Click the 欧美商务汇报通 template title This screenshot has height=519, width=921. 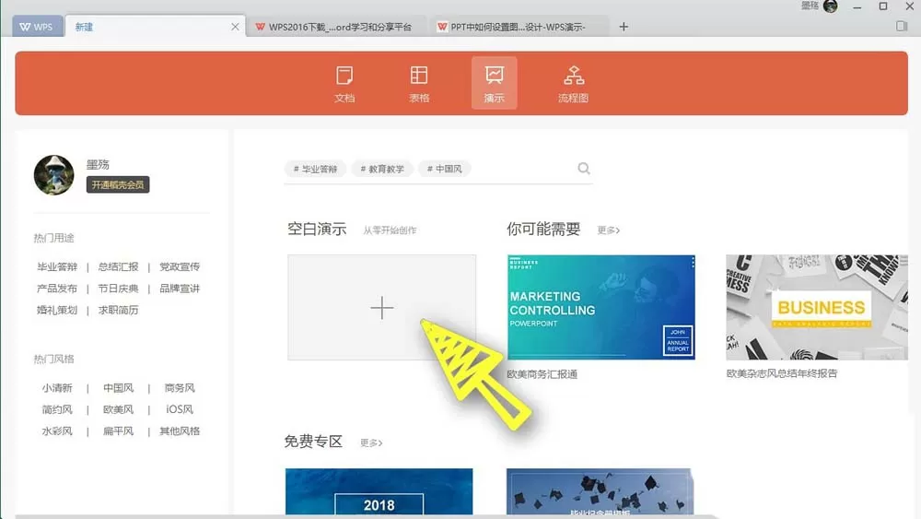[x=542, y=374]
